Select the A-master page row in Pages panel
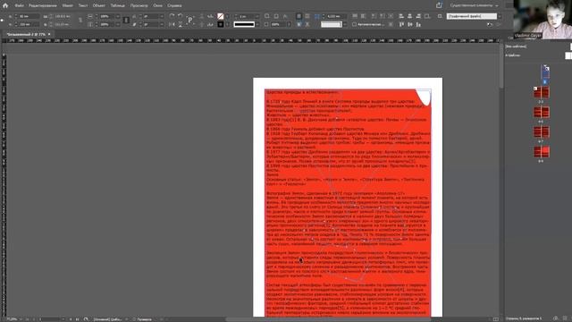 pos(538,55)
